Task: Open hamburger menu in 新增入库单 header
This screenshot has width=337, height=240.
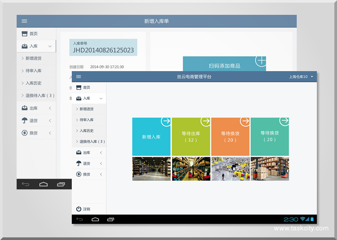Action: 25,21
